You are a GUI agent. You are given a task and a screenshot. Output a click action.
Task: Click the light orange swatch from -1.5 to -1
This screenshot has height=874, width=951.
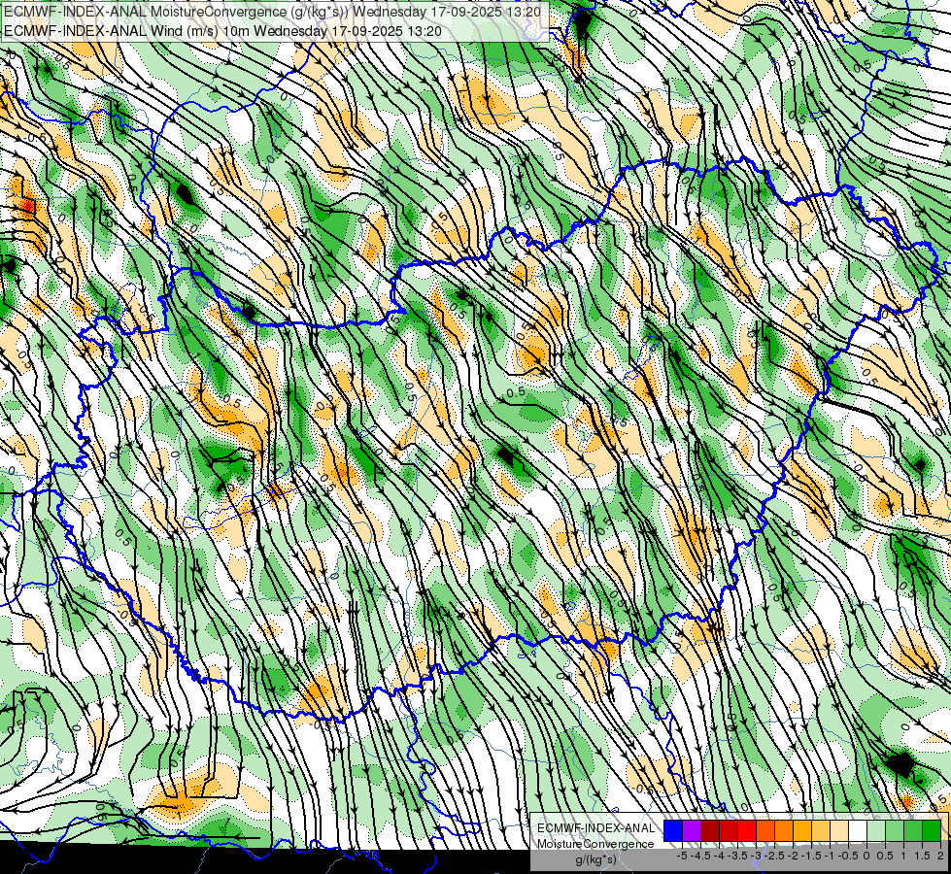click(x=821, y=831)
